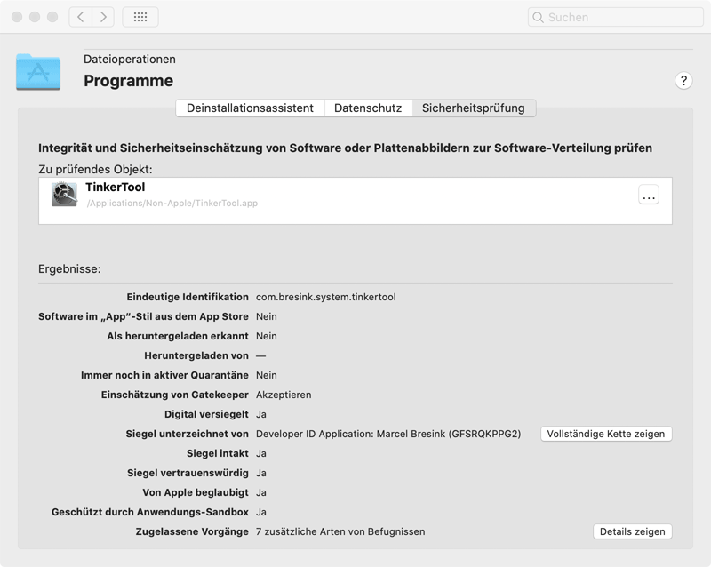This screenshot has width=711, height=567.
Task: Click the Developer ID Application signer text
Action: tap(388, 434)
